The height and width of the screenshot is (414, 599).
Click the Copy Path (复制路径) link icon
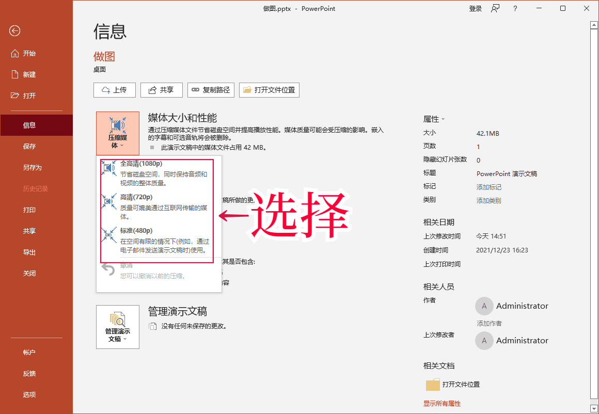(x=194, y=90)
